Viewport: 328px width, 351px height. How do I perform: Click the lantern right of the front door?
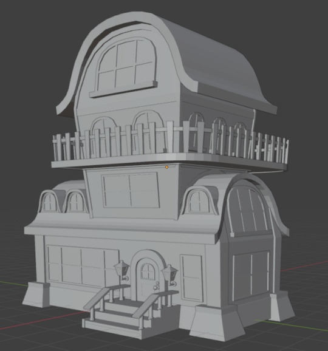click(170, 275)
